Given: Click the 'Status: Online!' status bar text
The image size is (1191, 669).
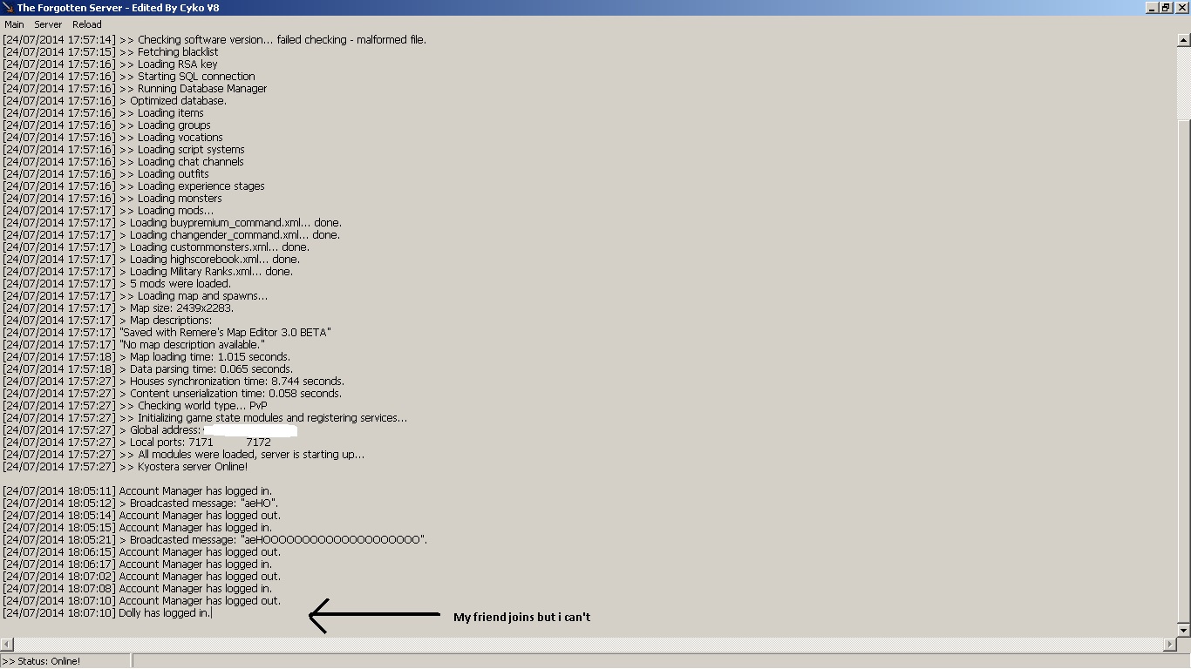Looking at the screenshot, I should pos(42,661).
